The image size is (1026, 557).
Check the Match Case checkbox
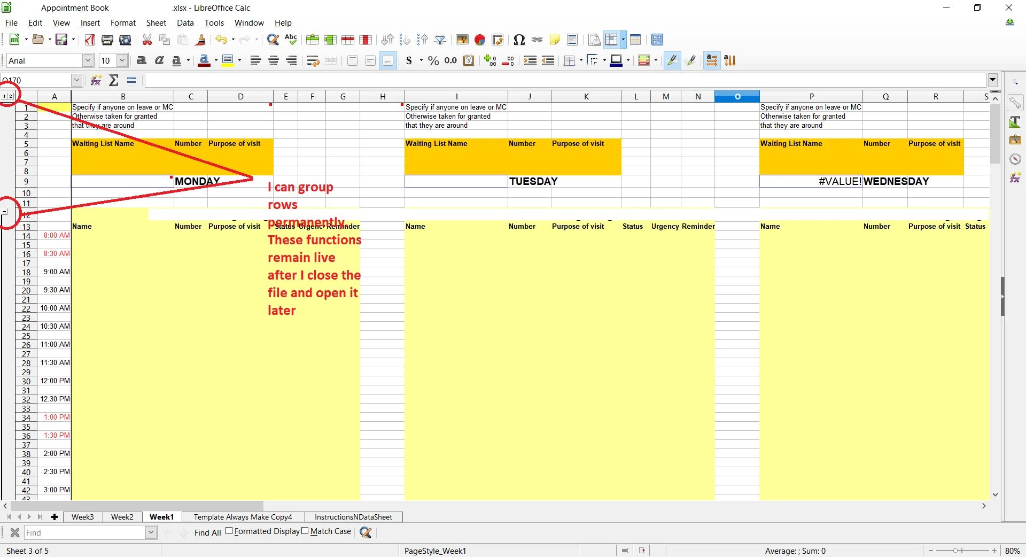pyautogui.click(x=305, y=531)
